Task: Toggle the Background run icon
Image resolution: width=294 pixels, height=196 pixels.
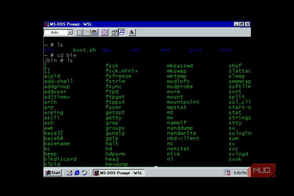Action: click(x=122, y=32)
